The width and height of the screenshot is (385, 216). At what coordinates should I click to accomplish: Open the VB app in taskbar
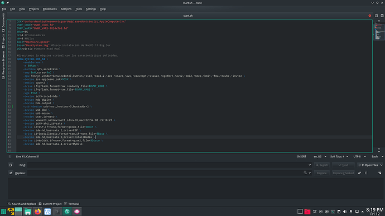point(47,212)
